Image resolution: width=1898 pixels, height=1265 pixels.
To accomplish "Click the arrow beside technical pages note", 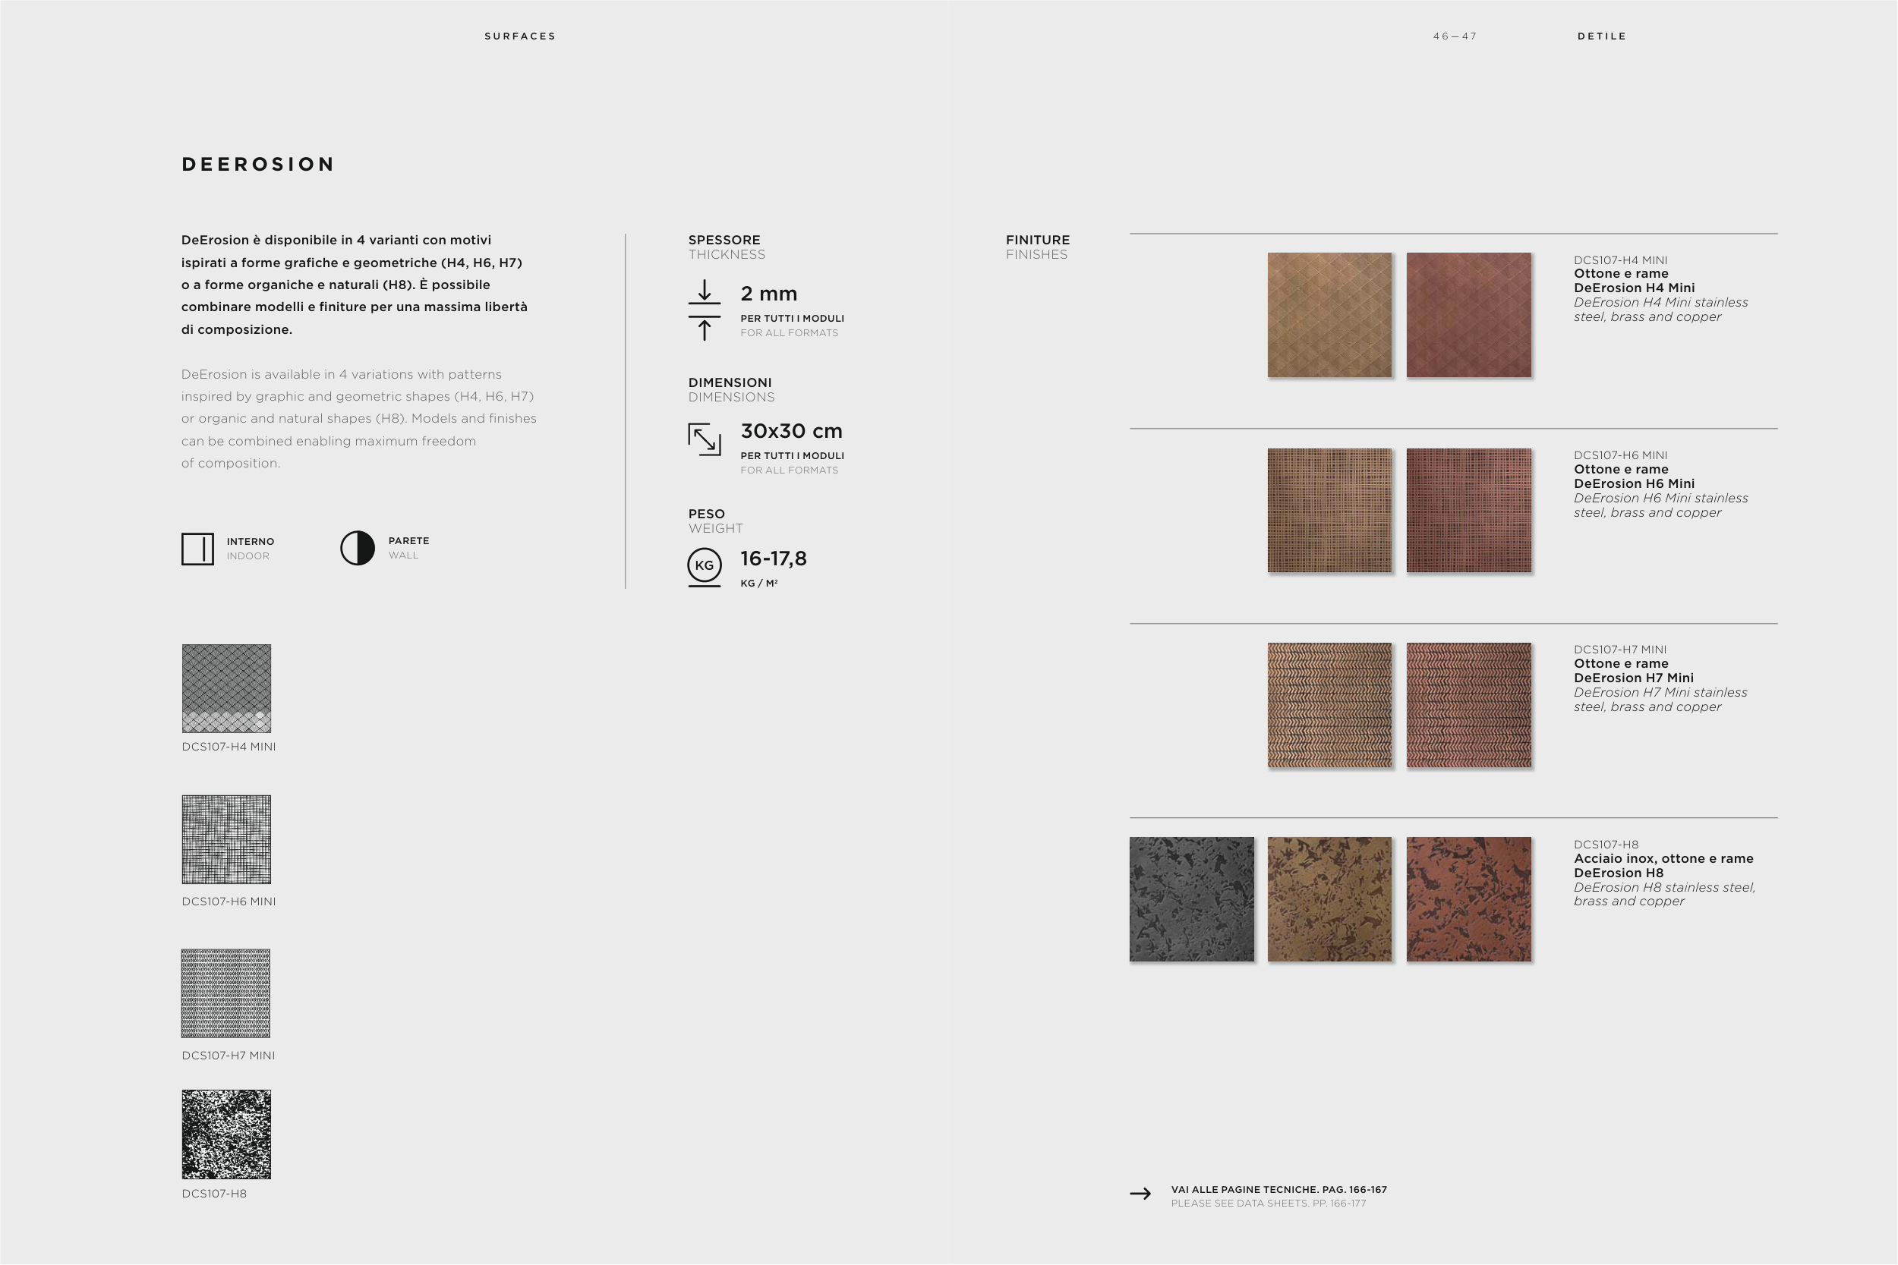I will 1140,1194.
